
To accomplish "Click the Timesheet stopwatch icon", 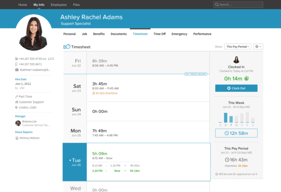I will point(67,47).
